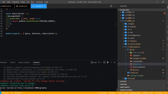This screenshot has width=168, height=94.
Task: Split the editor with the split icon
Action: [111, 6]
